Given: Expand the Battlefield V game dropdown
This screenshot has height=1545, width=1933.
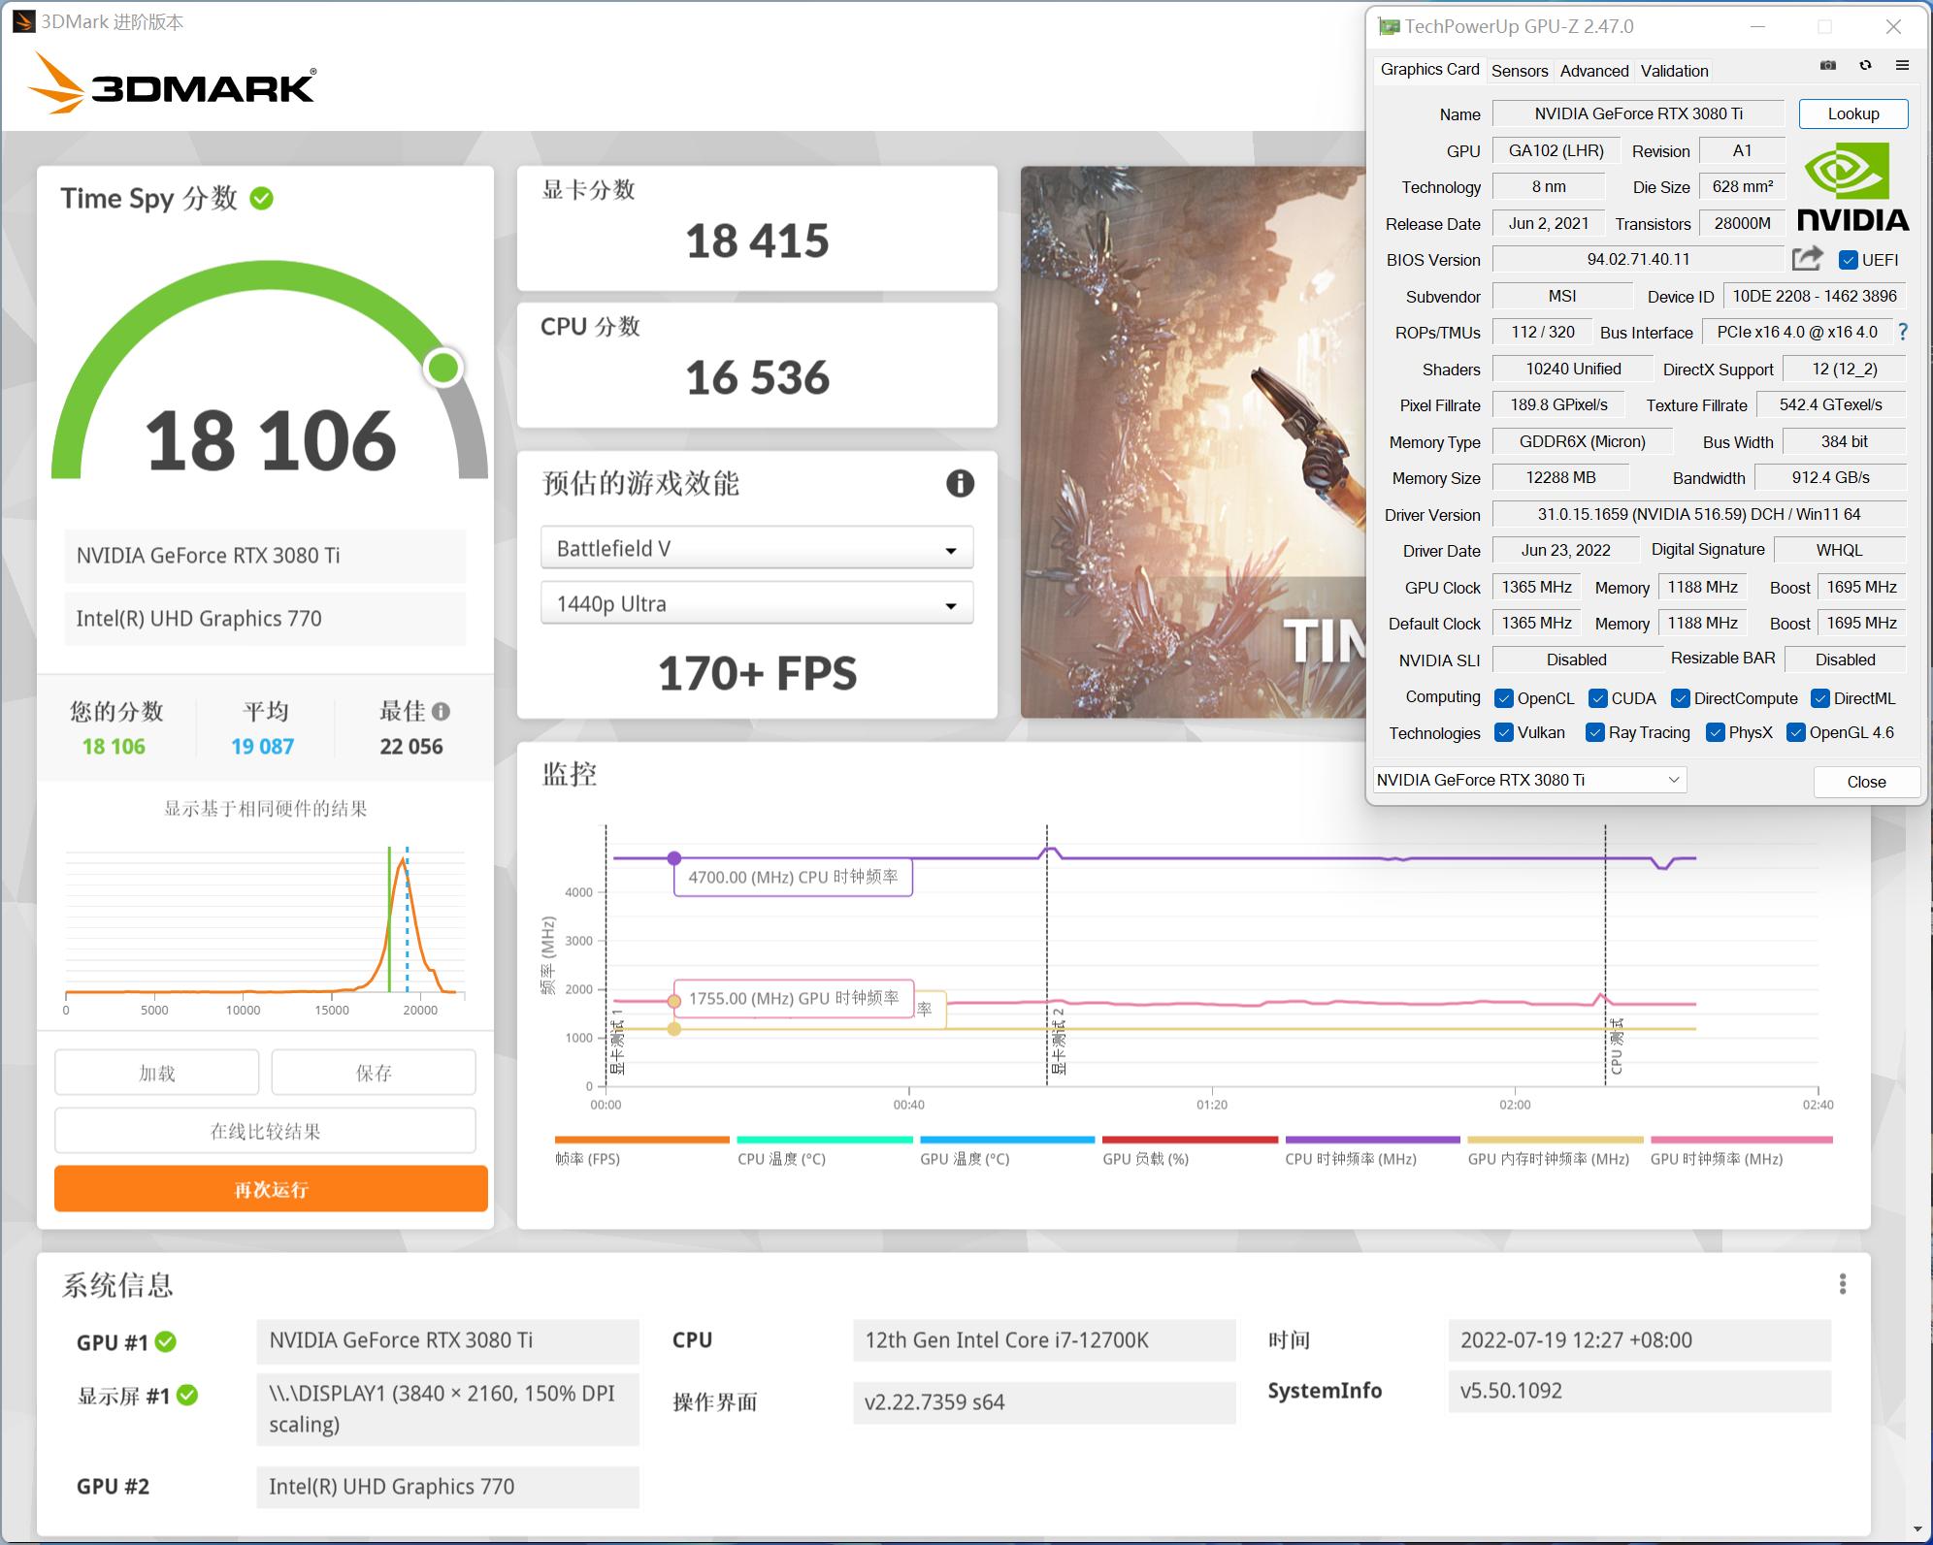Looking at the screenshot, I should (757, 549).
